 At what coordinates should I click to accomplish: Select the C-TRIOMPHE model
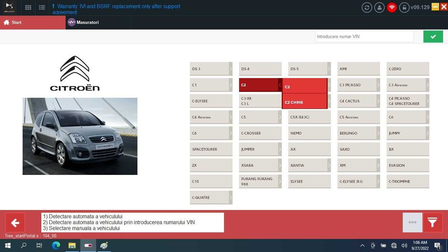pyautogui.click(x=408, y=181)
